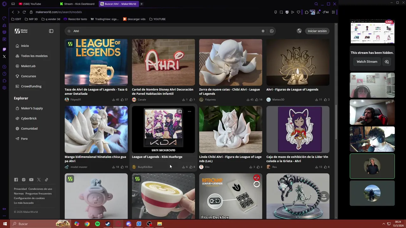Open the Privacidad link
Viewport: 406px width, 228px height.
pos(20,189)
